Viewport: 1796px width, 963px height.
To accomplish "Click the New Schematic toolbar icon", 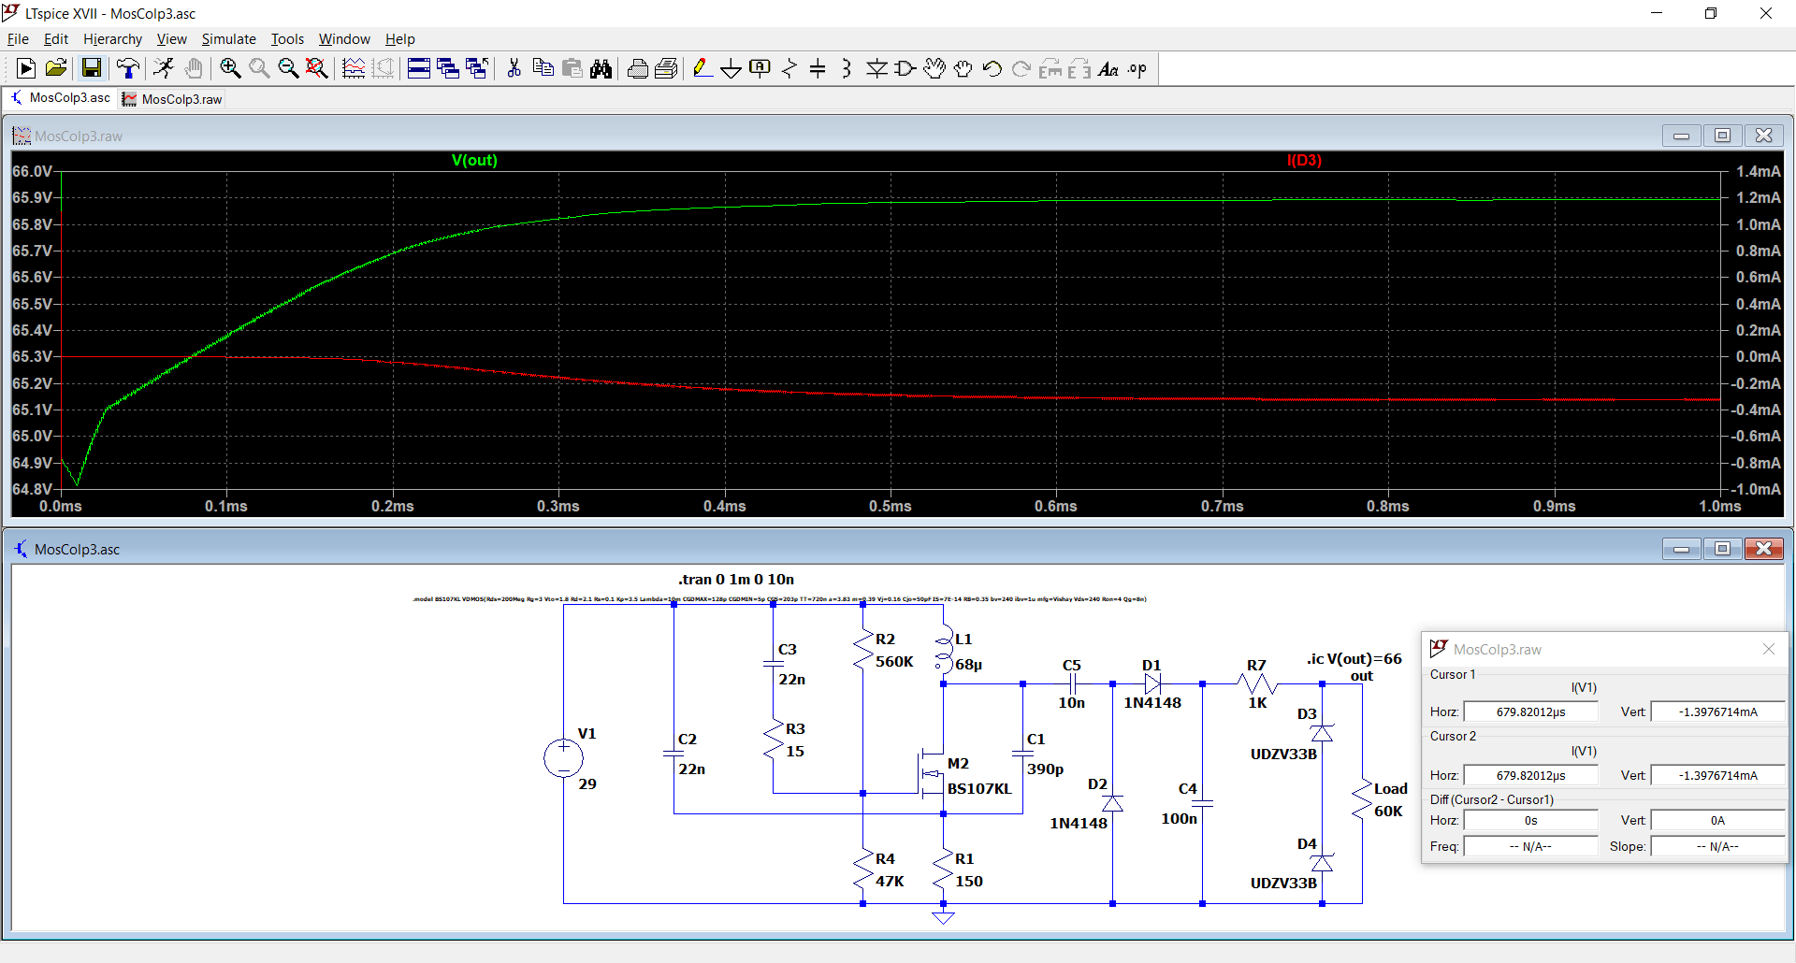I will click(26, 68).
